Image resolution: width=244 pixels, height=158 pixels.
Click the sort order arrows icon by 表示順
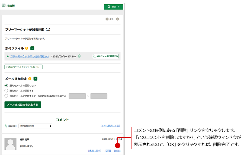click(6, 126)
